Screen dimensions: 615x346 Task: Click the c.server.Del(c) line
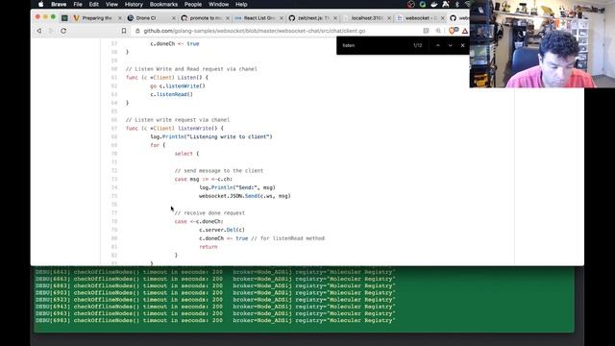click(x=222, y=230)
